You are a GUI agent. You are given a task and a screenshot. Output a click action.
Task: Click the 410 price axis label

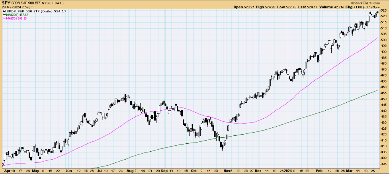tap(383, 146)
